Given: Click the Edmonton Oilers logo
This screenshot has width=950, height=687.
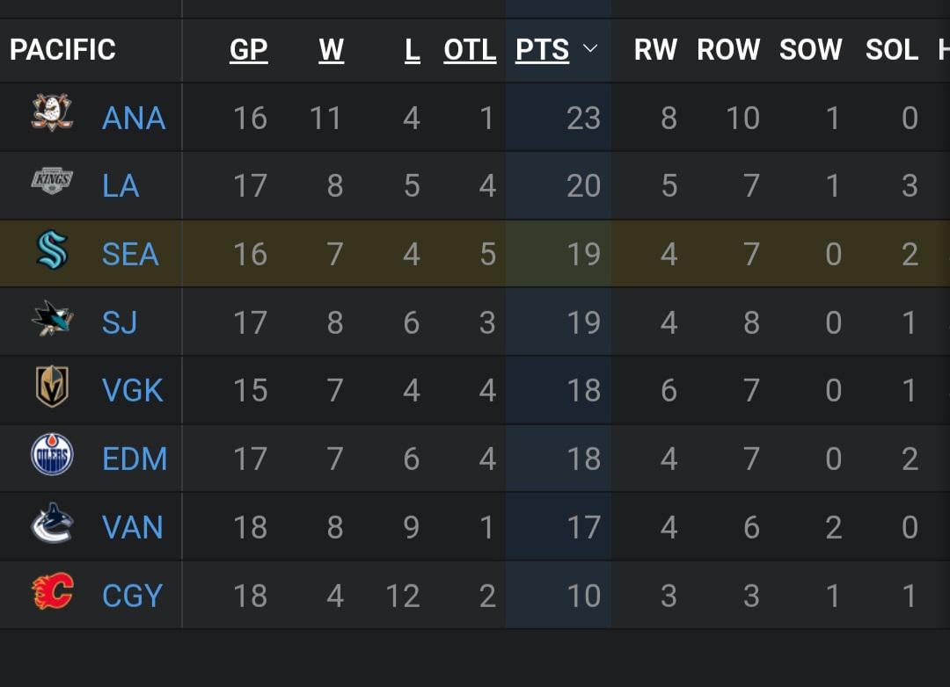Looking at the screenshot, I should point(55,459).
